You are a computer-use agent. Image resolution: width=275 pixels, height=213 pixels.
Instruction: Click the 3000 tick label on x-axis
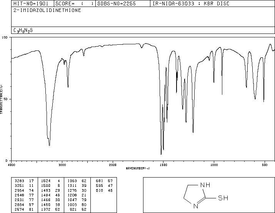click(62, 165)
